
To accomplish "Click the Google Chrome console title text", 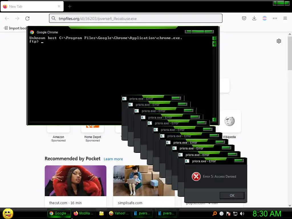I will coord(47,32).
